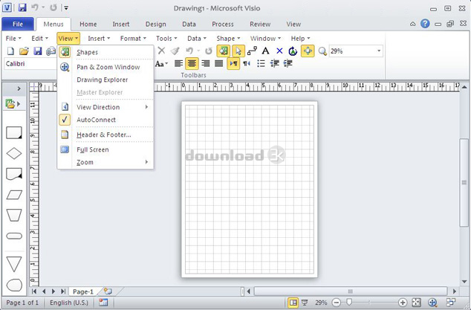Screen dimensions: 471x310
Task: Select the Connector tool icon
Action: tap(252, 51)
